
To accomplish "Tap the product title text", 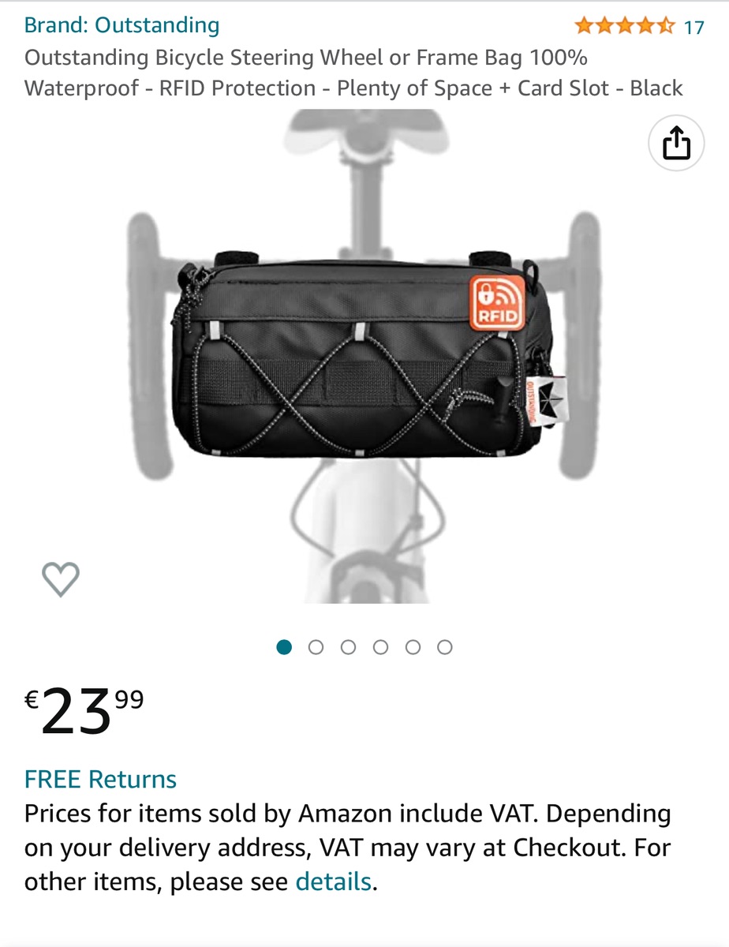I will coord(353,73).
